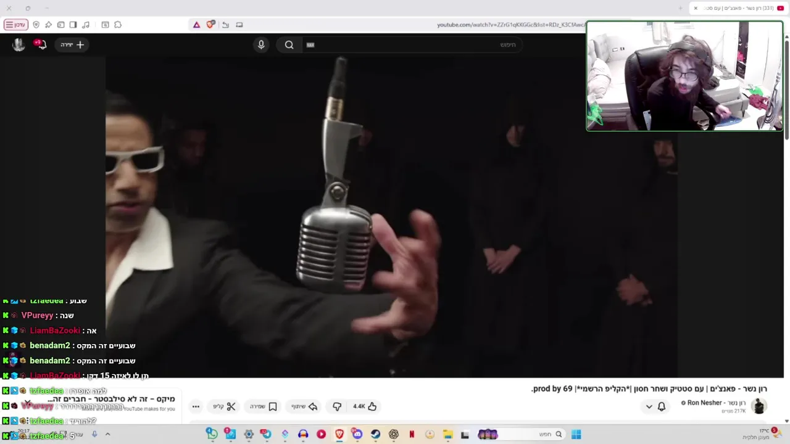This screenshot has width=790, height=444.
Task: Click the pin icon in Brave toolbar
Action: 49,25
